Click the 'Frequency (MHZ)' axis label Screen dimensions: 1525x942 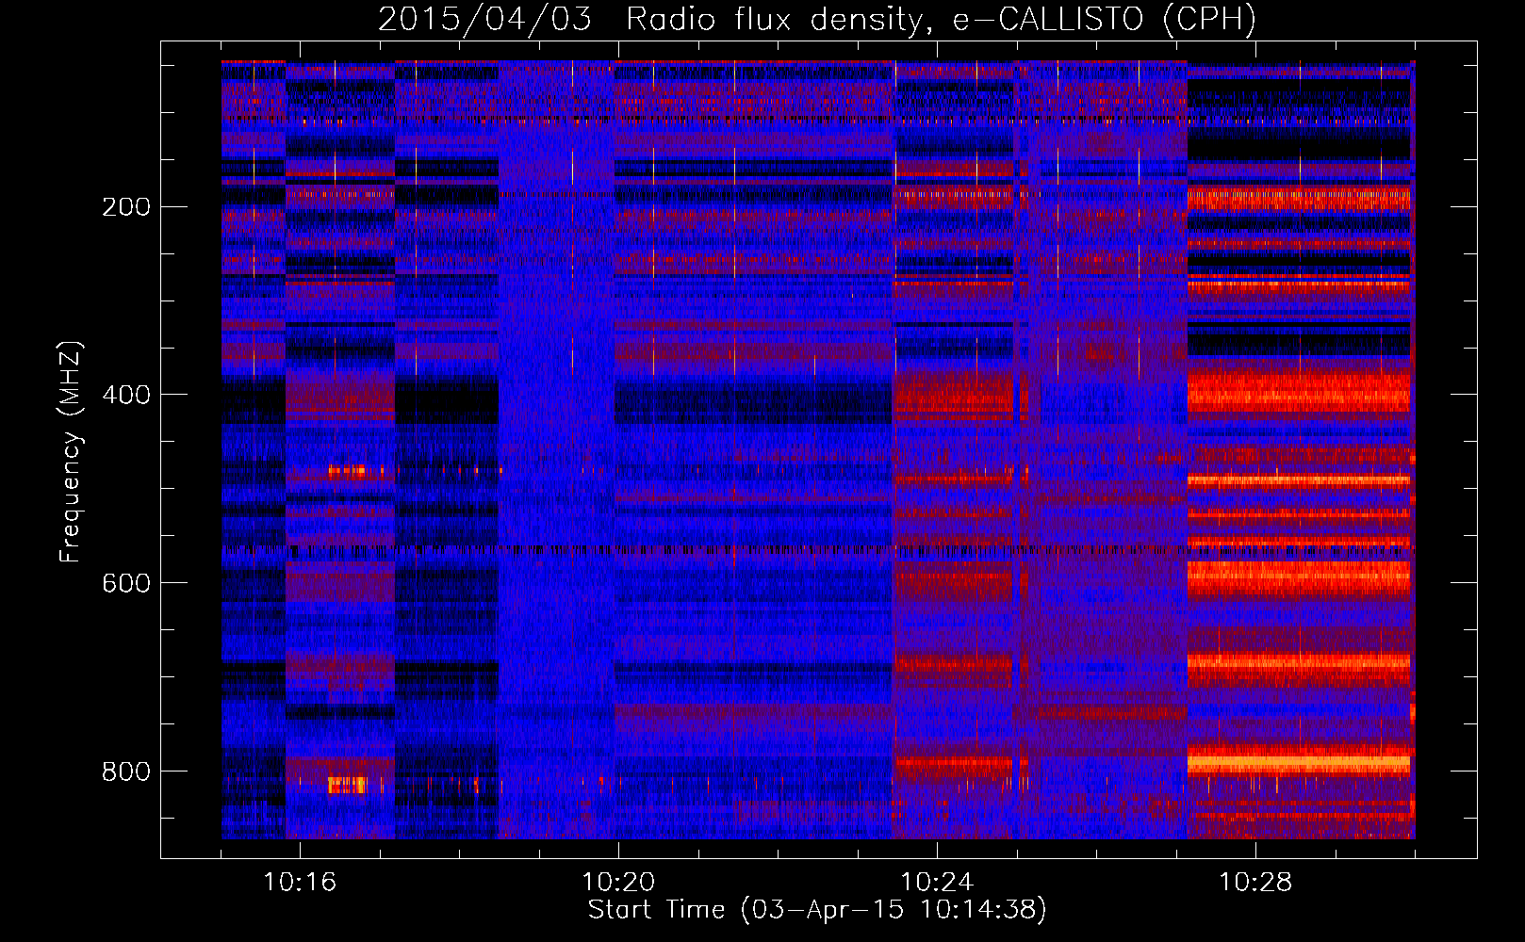click(x=71, y=452)
